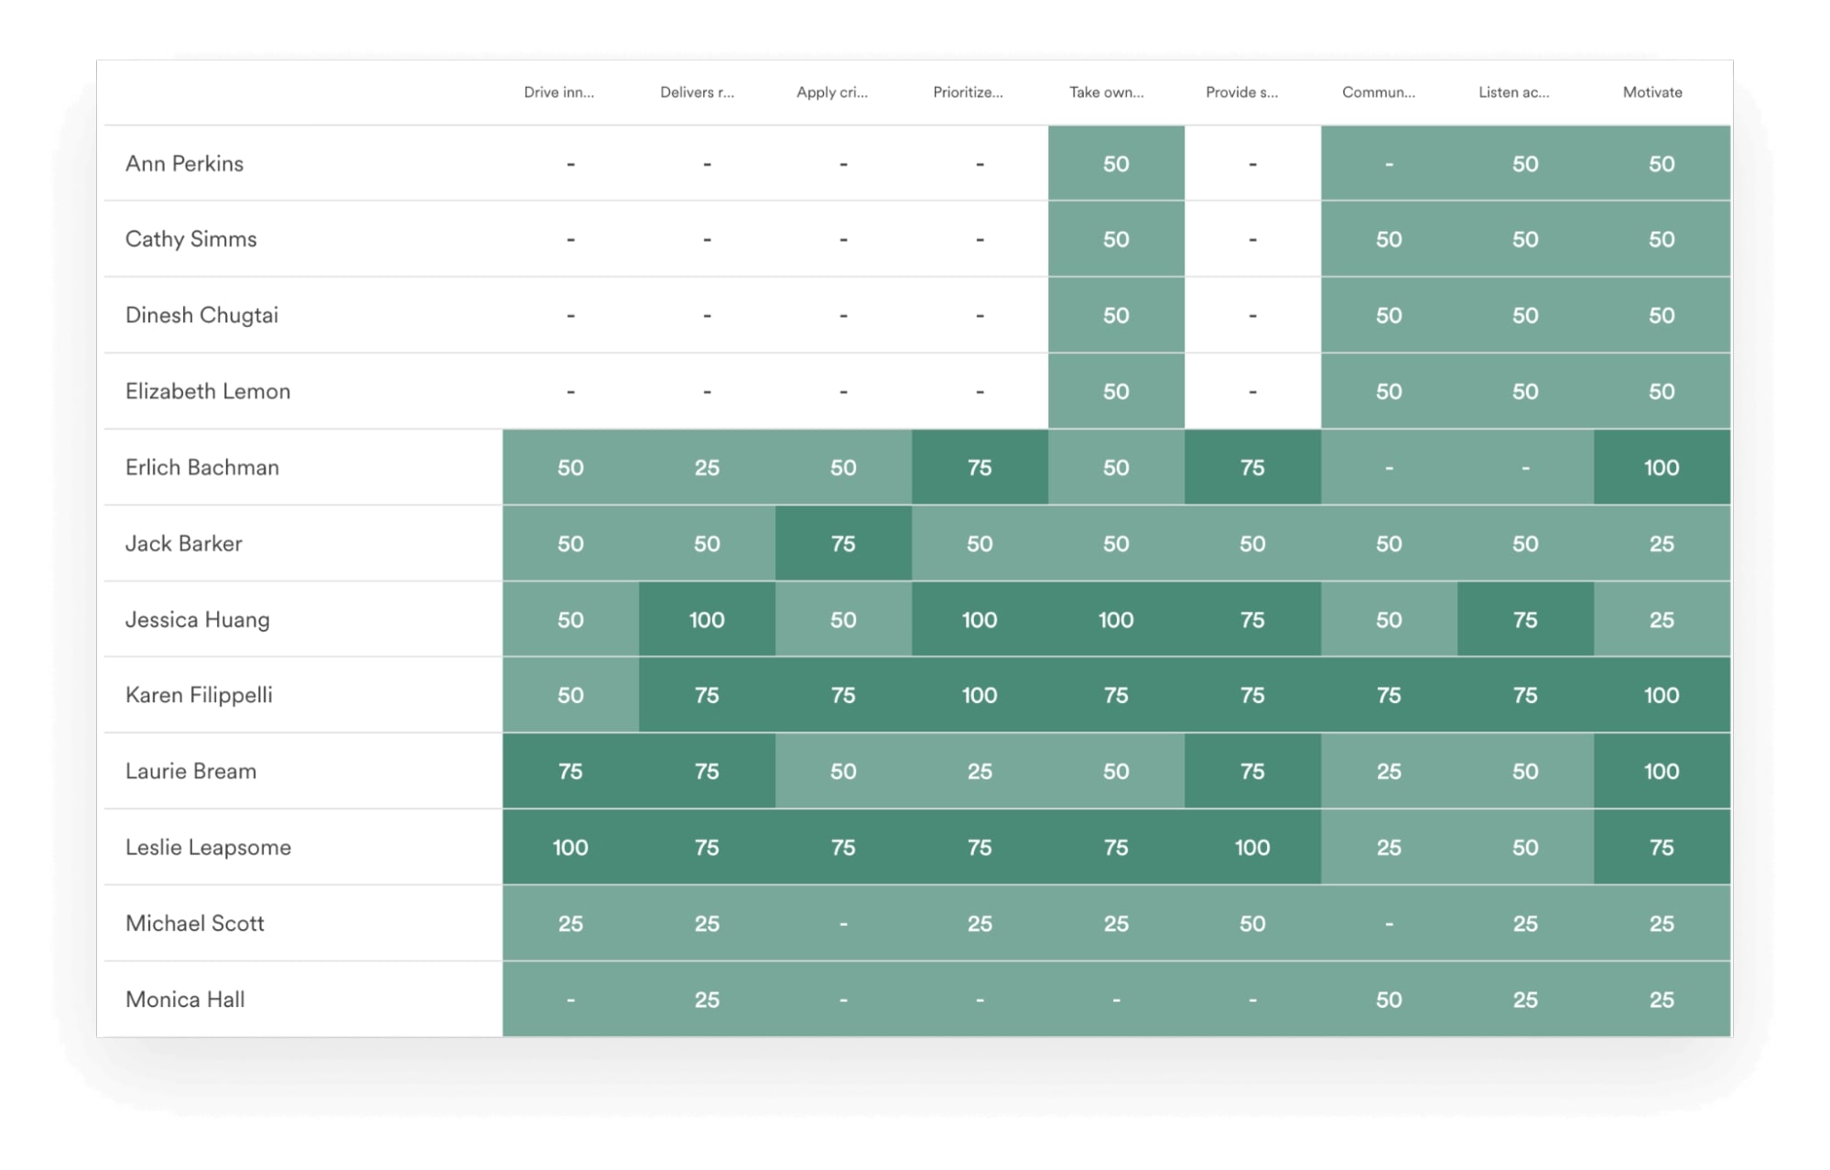
Task: Click Erlich Bachman's Motivate score of 100
Action: pos(1661,468)
